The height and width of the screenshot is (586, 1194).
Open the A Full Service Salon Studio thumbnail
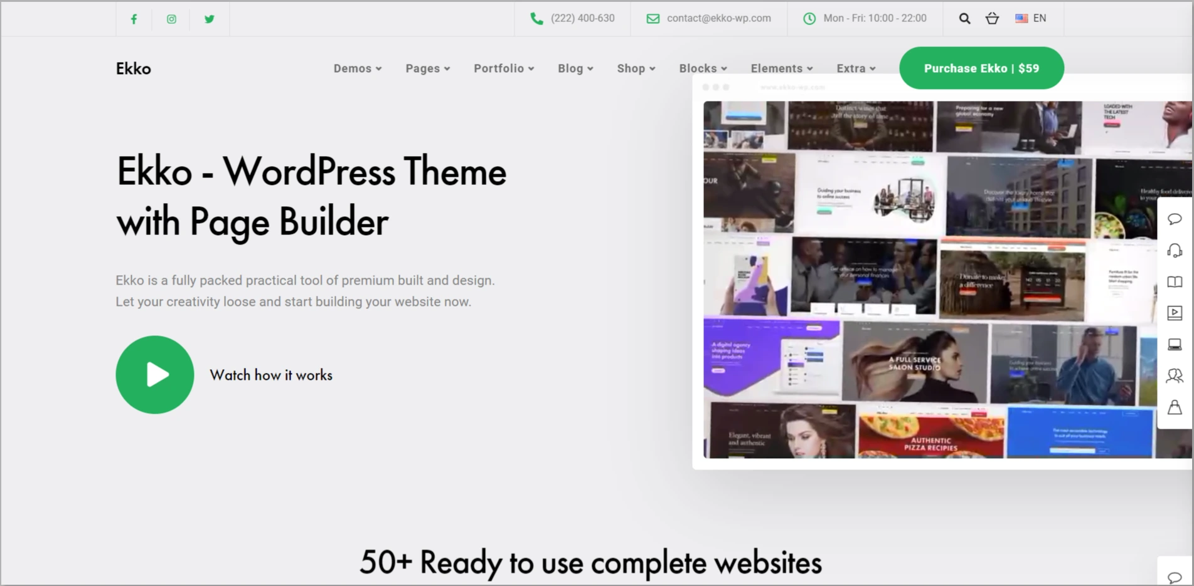[x=914, y=362]
